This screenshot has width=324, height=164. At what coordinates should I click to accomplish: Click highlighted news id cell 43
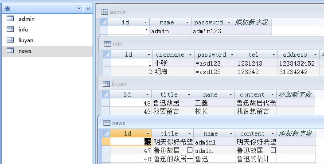point(131,142)
